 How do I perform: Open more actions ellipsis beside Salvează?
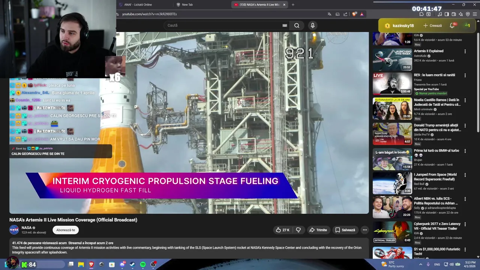click(x=364, y=230)
